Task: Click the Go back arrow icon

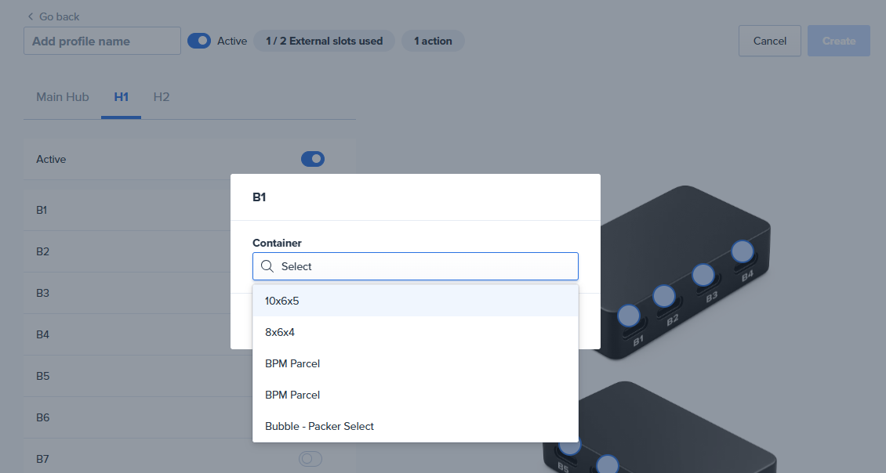Action: coord(31,16)
